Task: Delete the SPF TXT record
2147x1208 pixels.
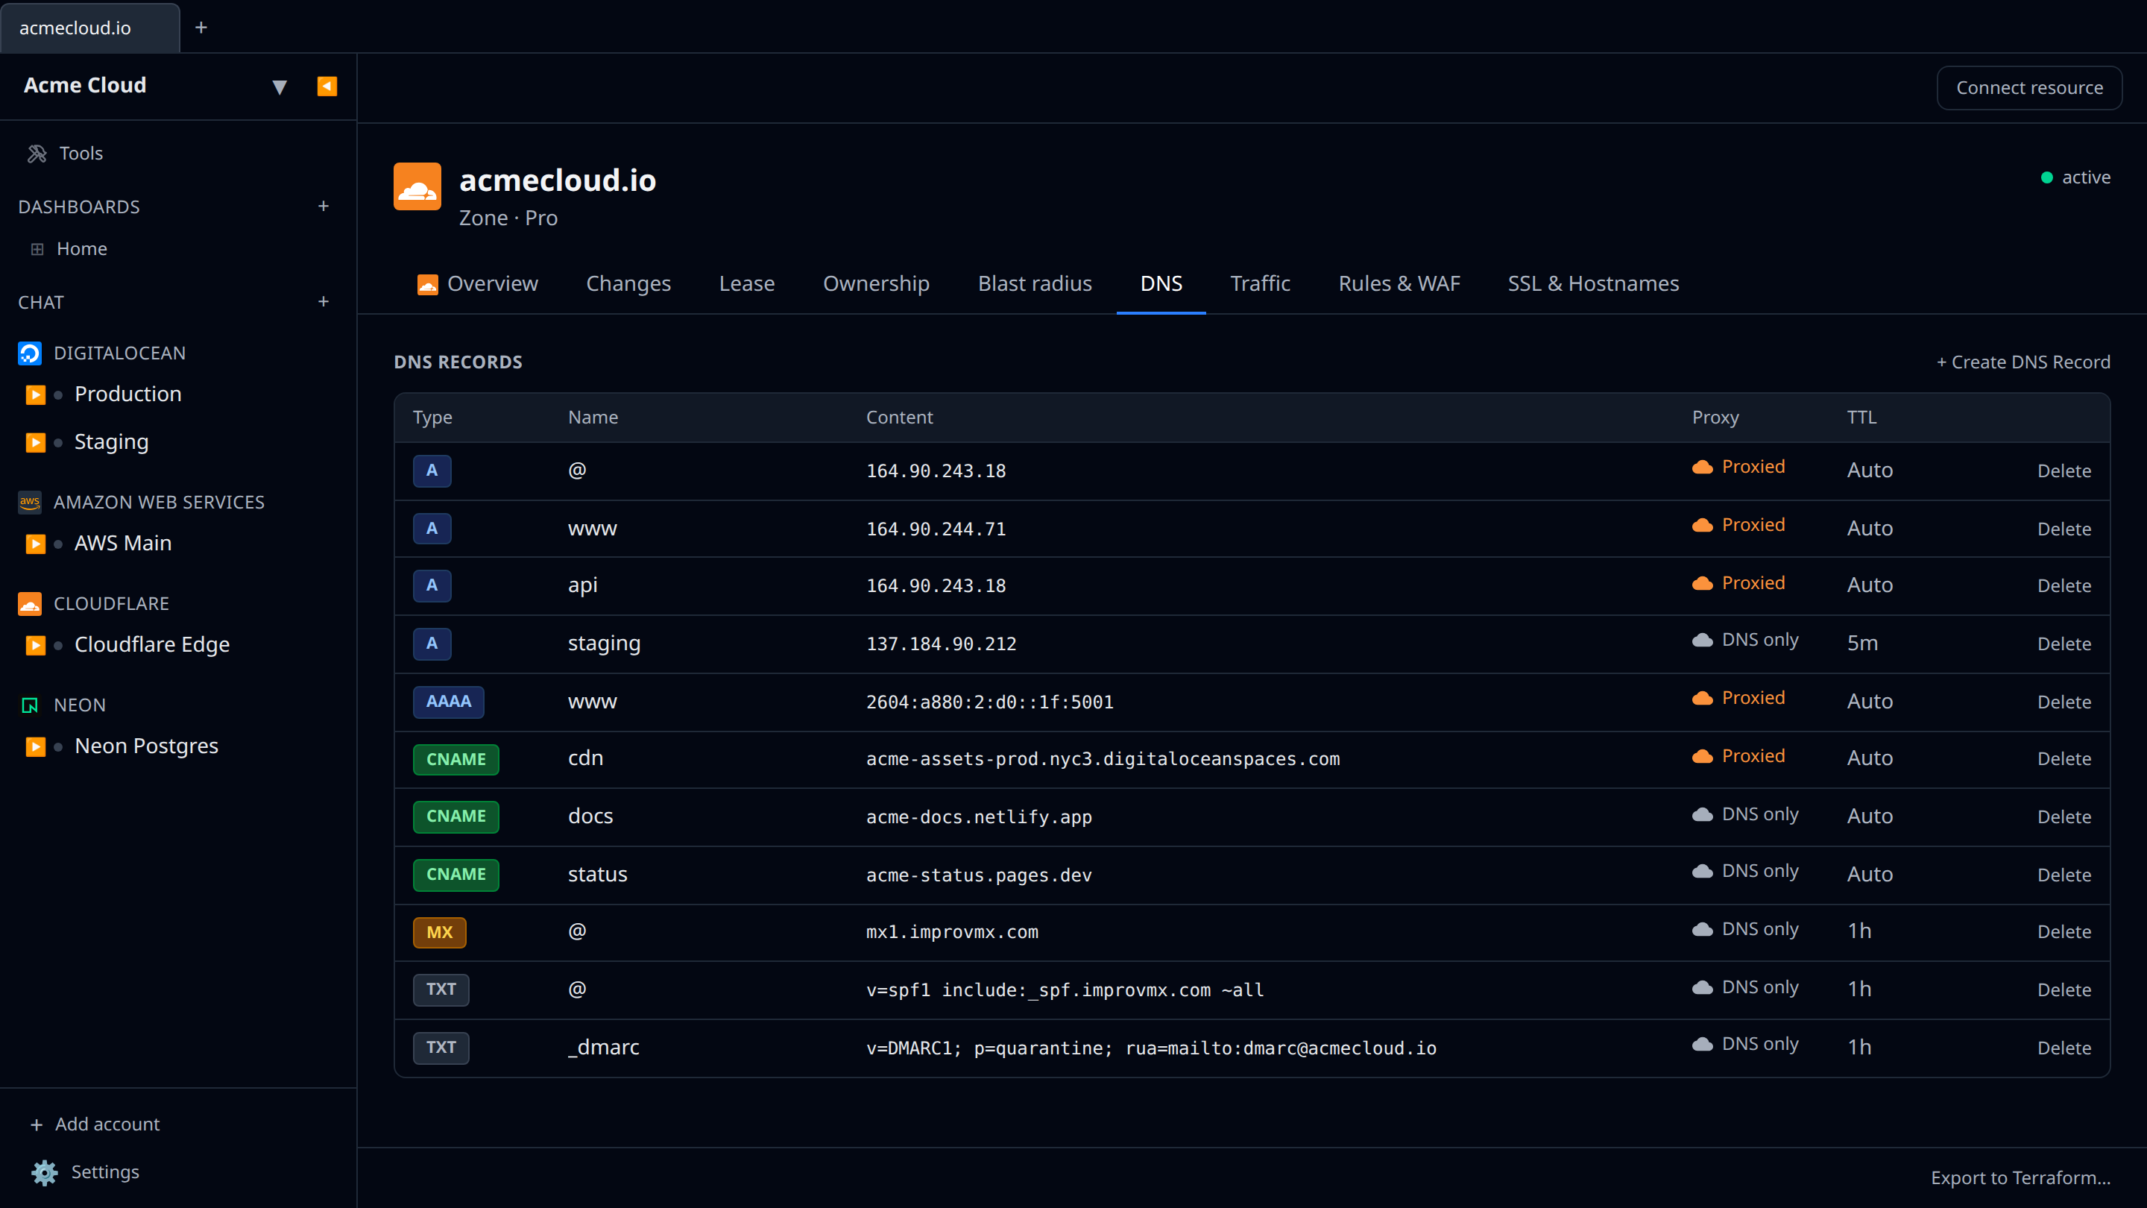Action: (2064, 990)
